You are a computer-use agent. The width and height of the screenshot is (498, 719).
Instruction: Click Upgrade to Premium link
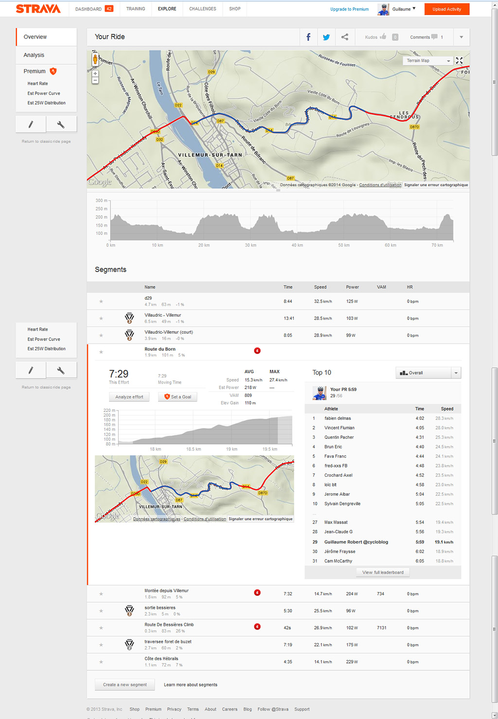pyautogui.click(x=349, y=9)
